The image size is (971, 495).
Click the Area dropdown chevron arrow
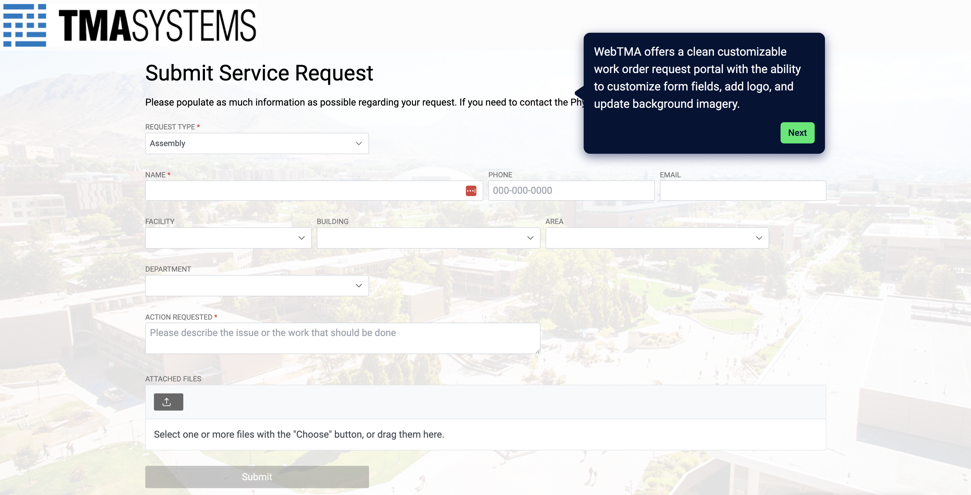[759, 238]
